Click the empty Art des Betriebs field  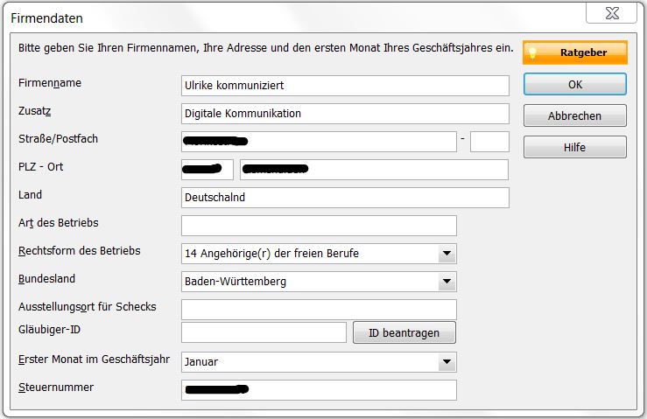[319, 226]
